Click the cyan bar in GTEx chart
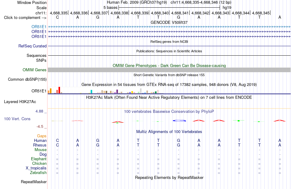The height and width of the screenshot is (189, 291). pyautogui.click(x=91, y=91)
